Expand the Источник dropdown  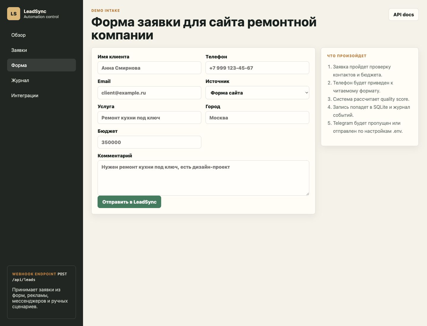tap(257, 93)
